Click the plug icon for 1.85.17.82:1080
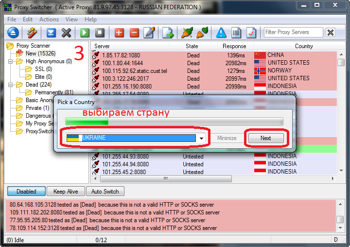This screenshot has height=247, width=350. pos(96,55)
